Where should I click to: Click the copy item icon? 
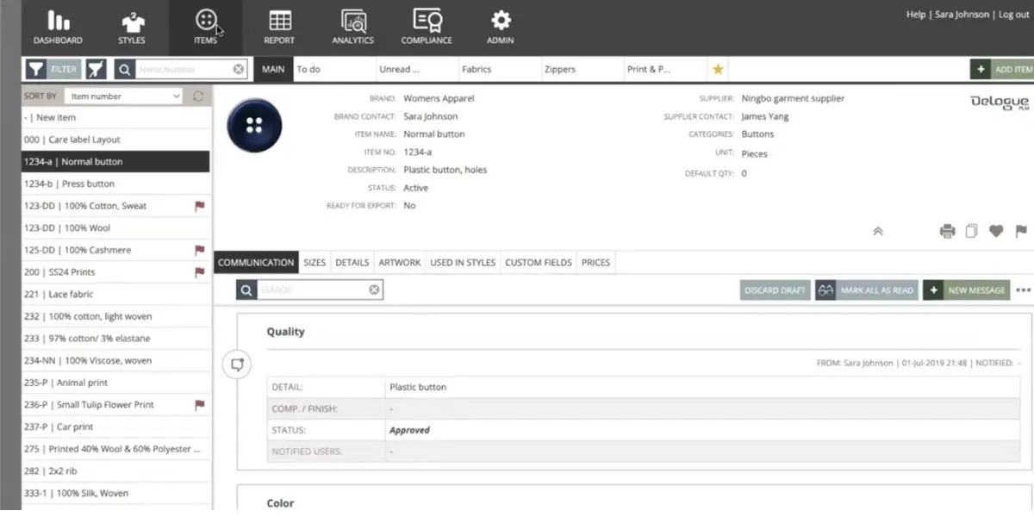(x=971, y=231)
